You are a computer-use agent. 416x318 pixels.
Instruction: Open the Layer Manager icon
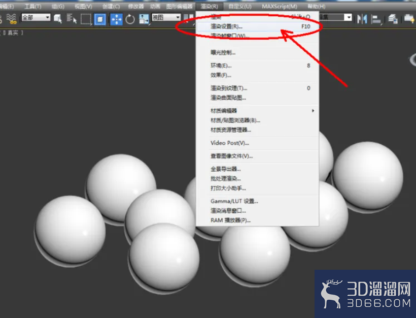pos(393,19)
